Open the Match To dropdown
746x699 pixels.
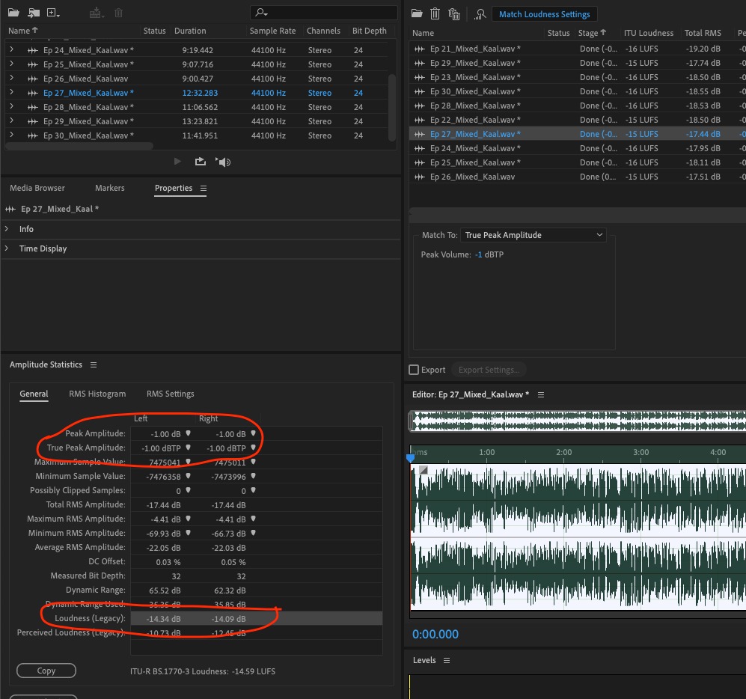(533, 235)
